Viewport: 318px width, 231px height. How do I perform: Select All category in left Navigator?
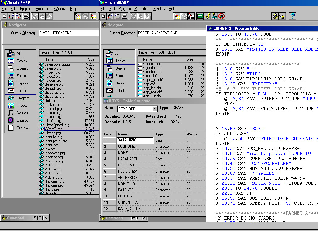21,53
